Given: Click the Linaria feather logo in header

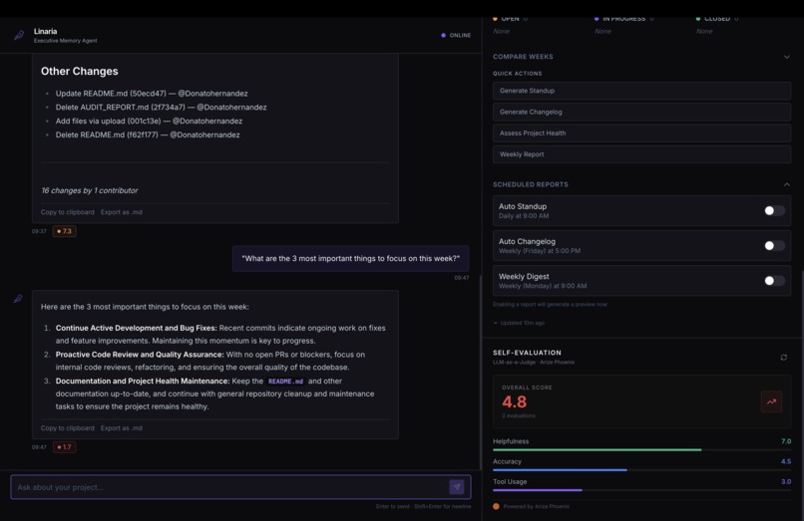Looking at the screenshot, I should coord(19,35).
